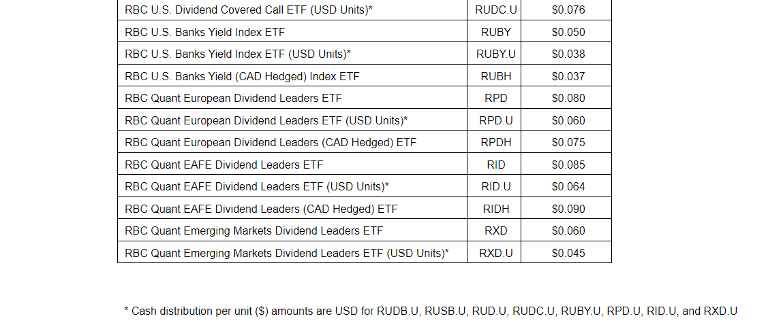Click the RID.U ticker cell
Image resolution: width=783 pixels, height=325 pixels.
[x=495, y=187]
